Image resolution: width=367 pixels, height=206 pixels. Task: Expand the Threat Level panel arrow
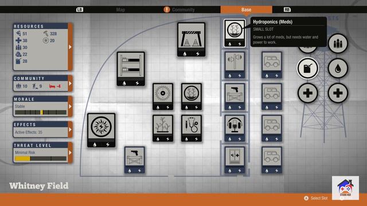70,153
